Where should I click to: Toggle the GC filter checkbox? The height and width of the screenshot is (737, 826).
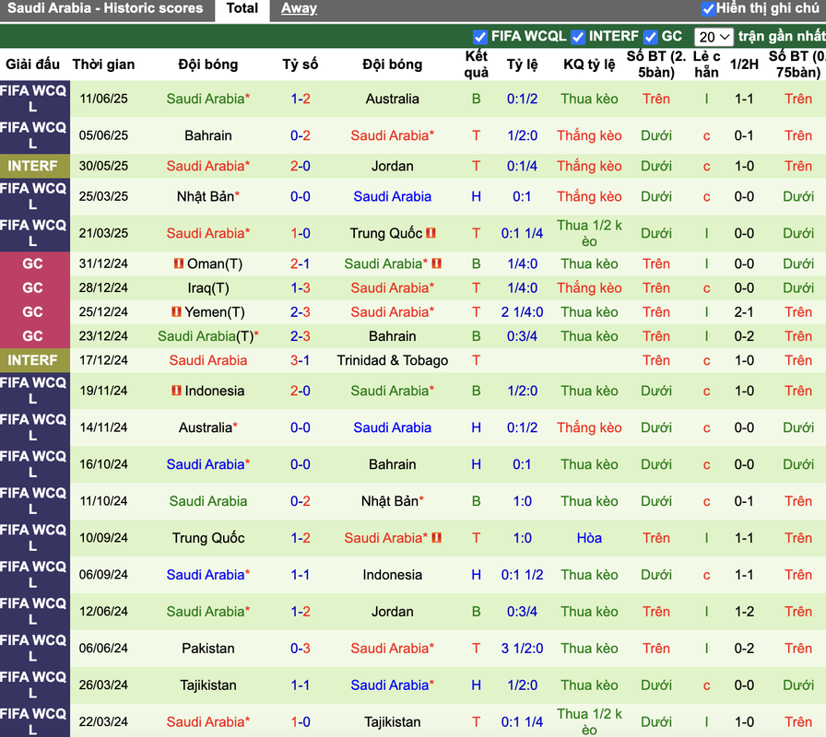(651, 37)
